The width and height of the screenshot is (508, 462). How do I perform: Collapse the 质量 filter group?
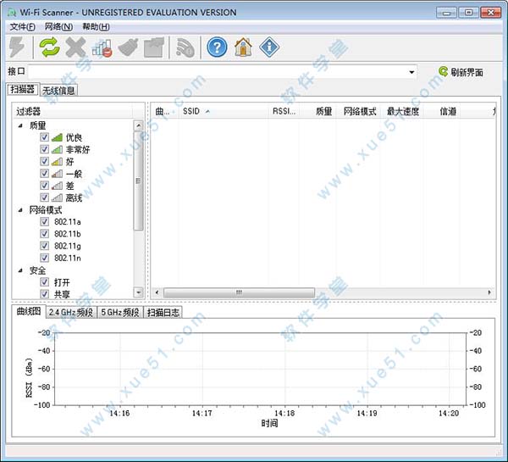click(x=20, y=125)
